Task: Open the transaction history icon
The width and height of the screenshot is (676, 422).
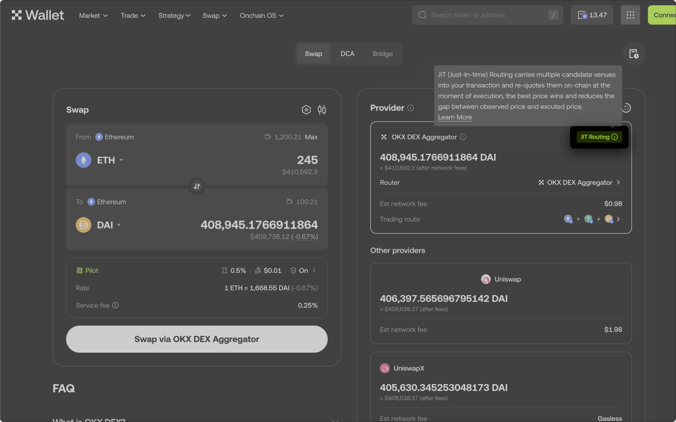Action: (634, 54)
